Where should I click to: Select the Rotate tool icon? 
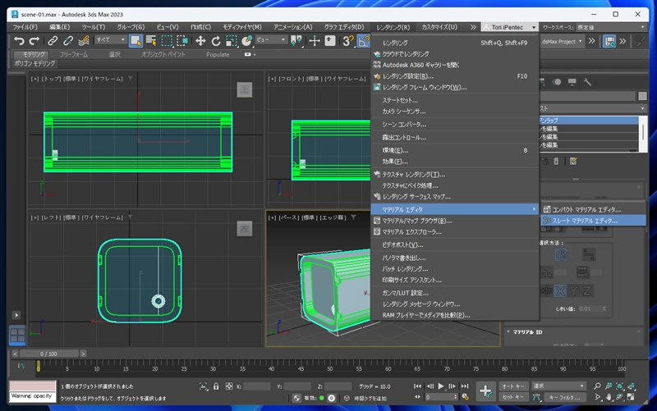tap(216, 40)
